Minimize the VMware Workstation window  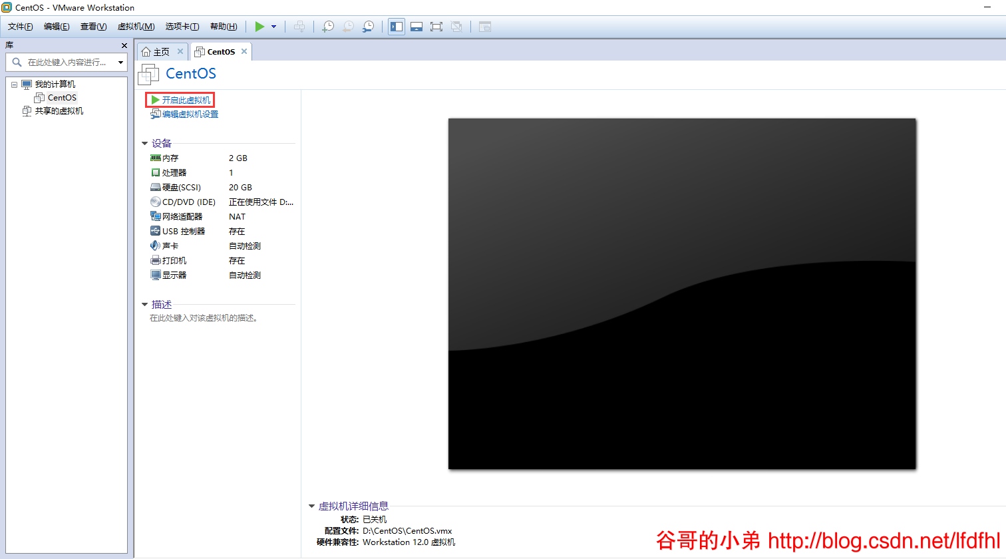987,7
